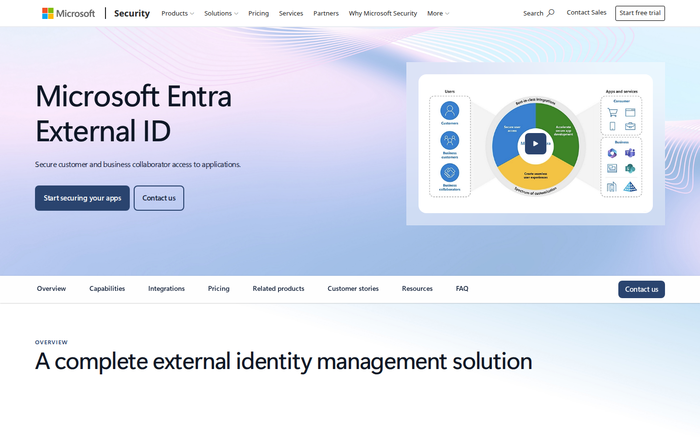The width and height of the screenshot is (700, 437).
Task: Click the yellow Create seamless user experiences segment
Action: (x=536, y=176)
